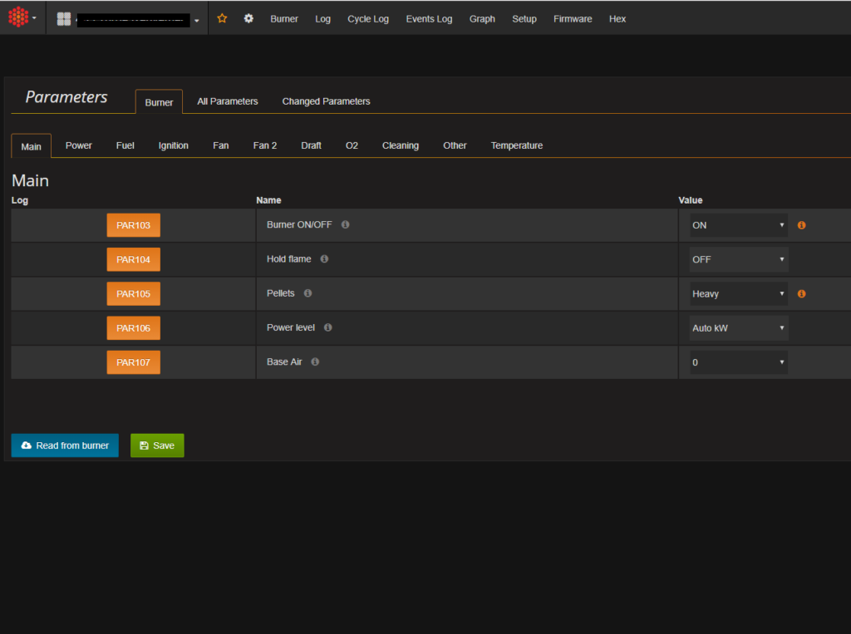Click info icon beside Power level
This screenshot has height=634, width=851.
coord(328,327)
